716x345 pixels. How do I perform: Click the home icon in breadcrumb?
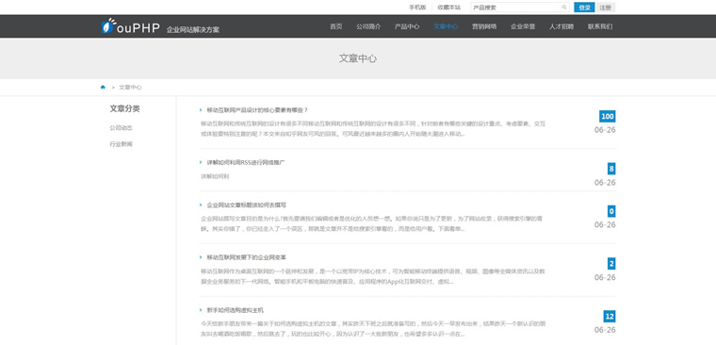click(103, 88)
